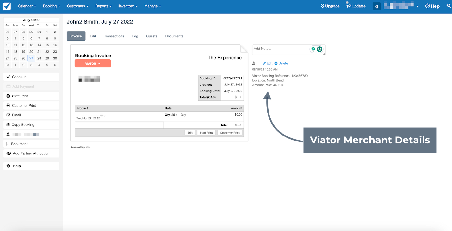Expand the Reports menu
This screenshot has height=231, width=452.
(104, 6)
